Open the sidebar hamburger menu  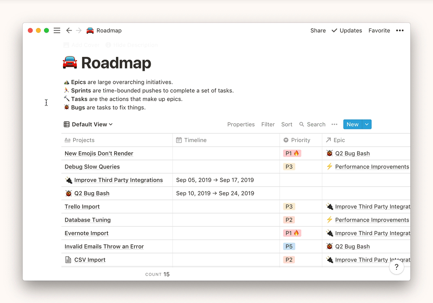click(57, 31)
